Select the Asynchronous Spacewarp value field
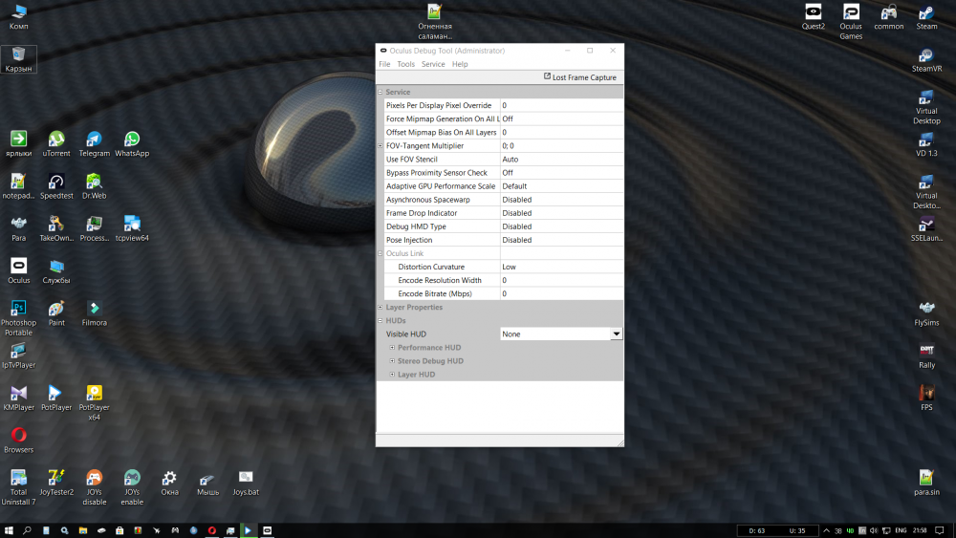 coord(560,200)
